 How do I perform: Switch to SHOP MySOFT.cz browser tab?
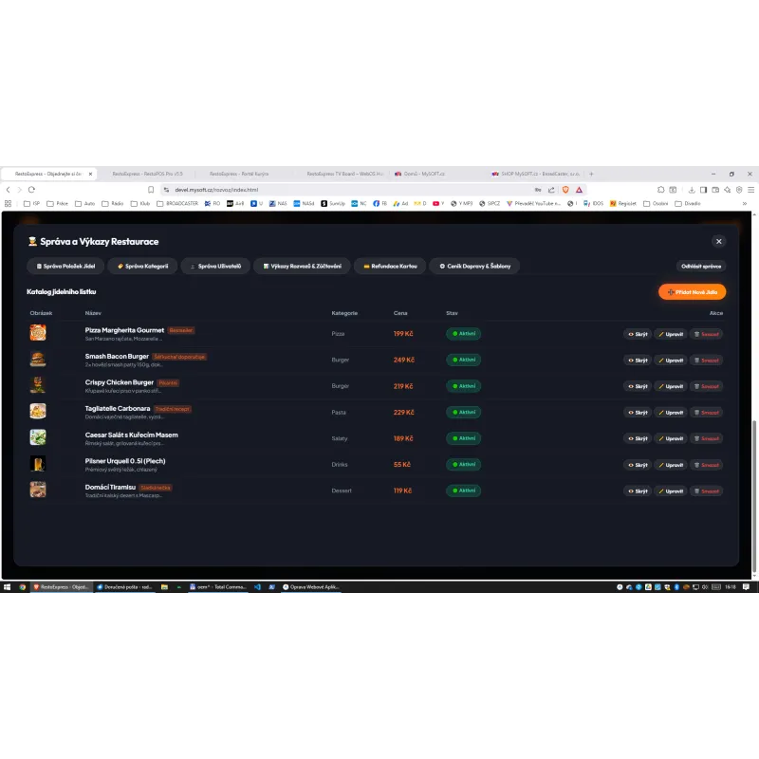coord(536,174)
